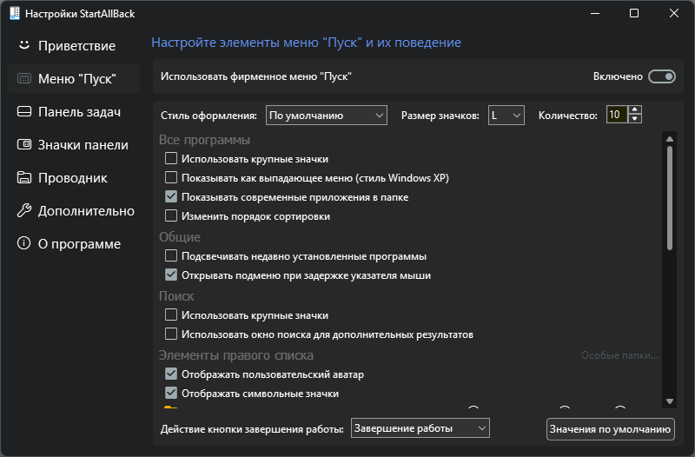Open the Особые папки... link

(x=619, y=355)
